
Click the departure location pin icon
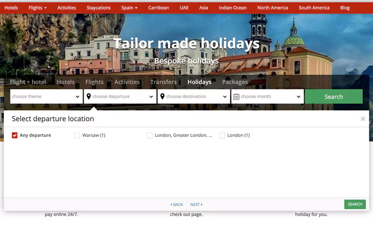(89, 97)
